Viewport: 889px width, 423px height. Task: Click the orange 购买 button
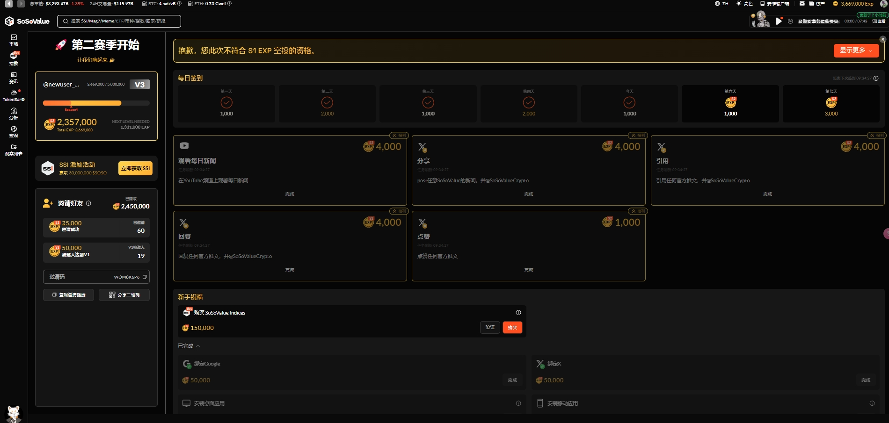click(512, 328)
